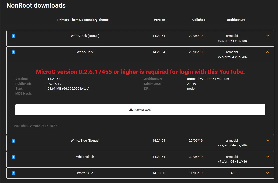
Task: Click the blue number 1 badge
Action: click(x=13, y=36)
